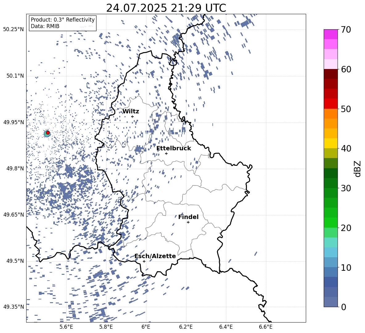Click the 49.95°N latitude label
This screenshot has width=365, height=333.
click(x=14, y=122)
